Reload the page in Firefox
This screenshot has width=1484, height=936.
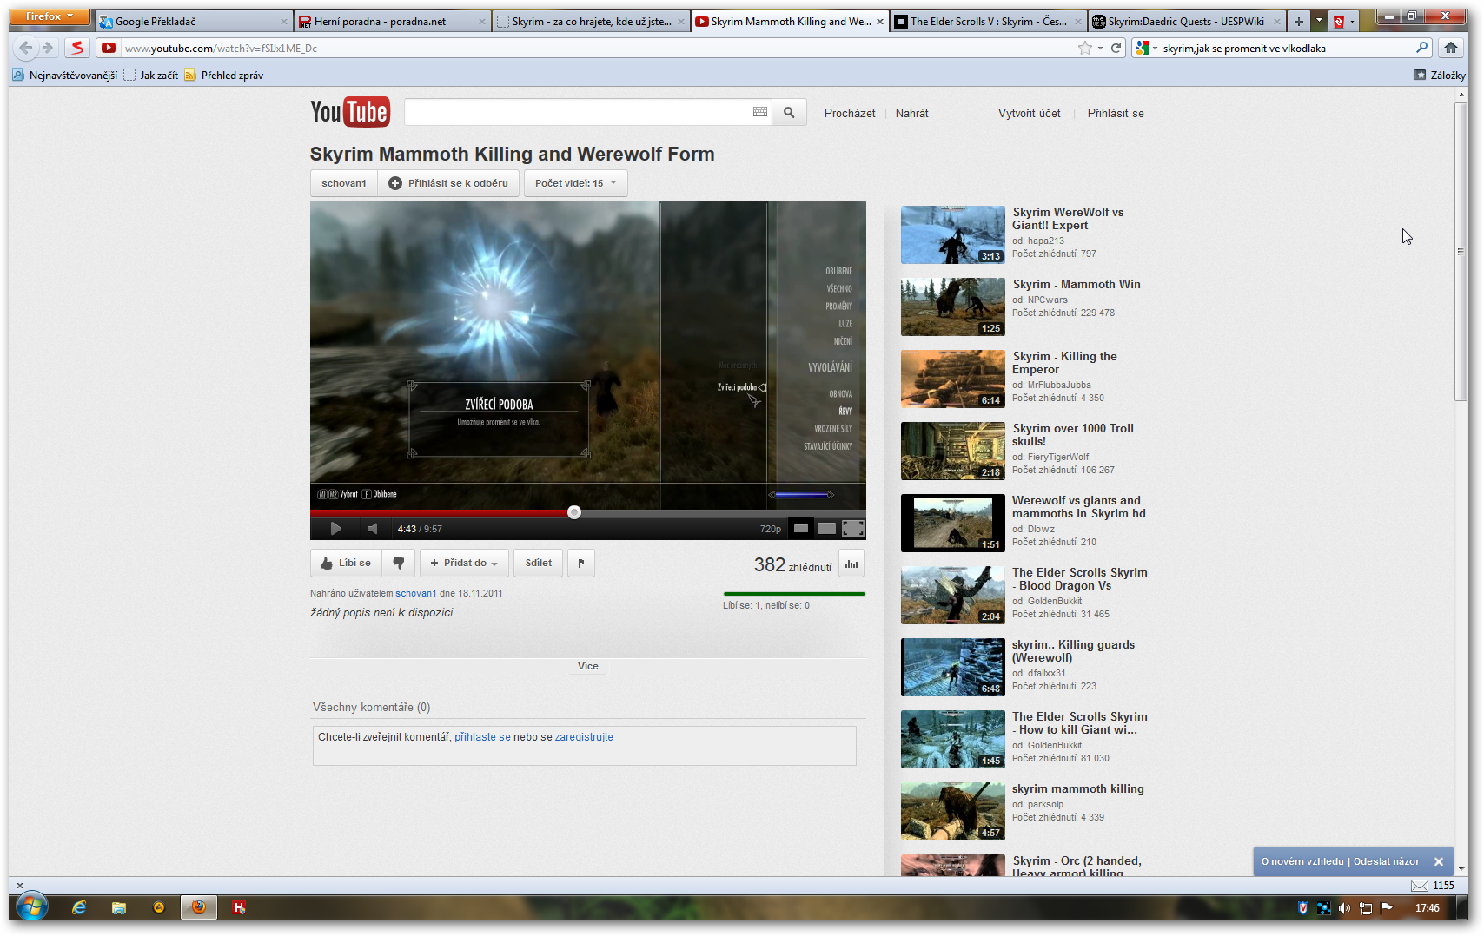[1116, 49]
